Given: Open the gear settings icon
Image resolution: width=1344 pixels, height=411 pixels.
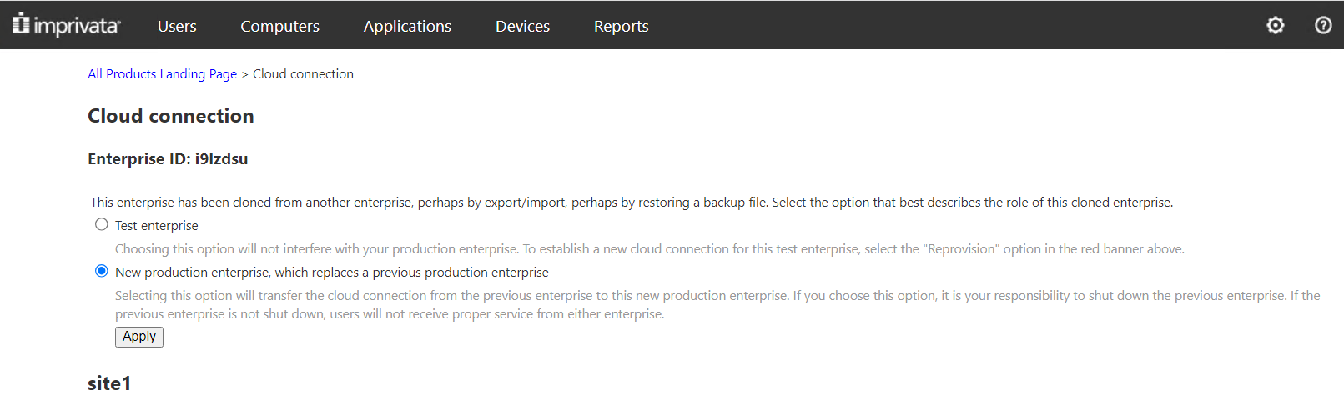Looking at the screenshot, I should (x=1275, y=25).
